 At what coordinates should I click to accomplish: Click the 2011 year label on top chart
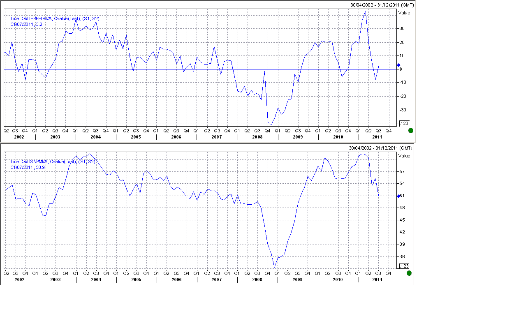[377, 137]
